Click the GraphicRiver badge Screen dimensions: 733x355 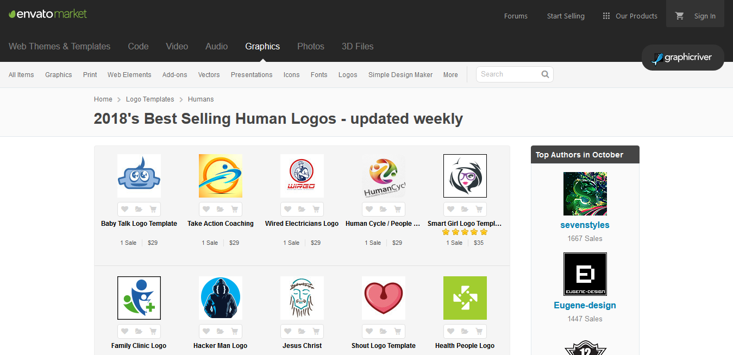click(x=682, y=58)
